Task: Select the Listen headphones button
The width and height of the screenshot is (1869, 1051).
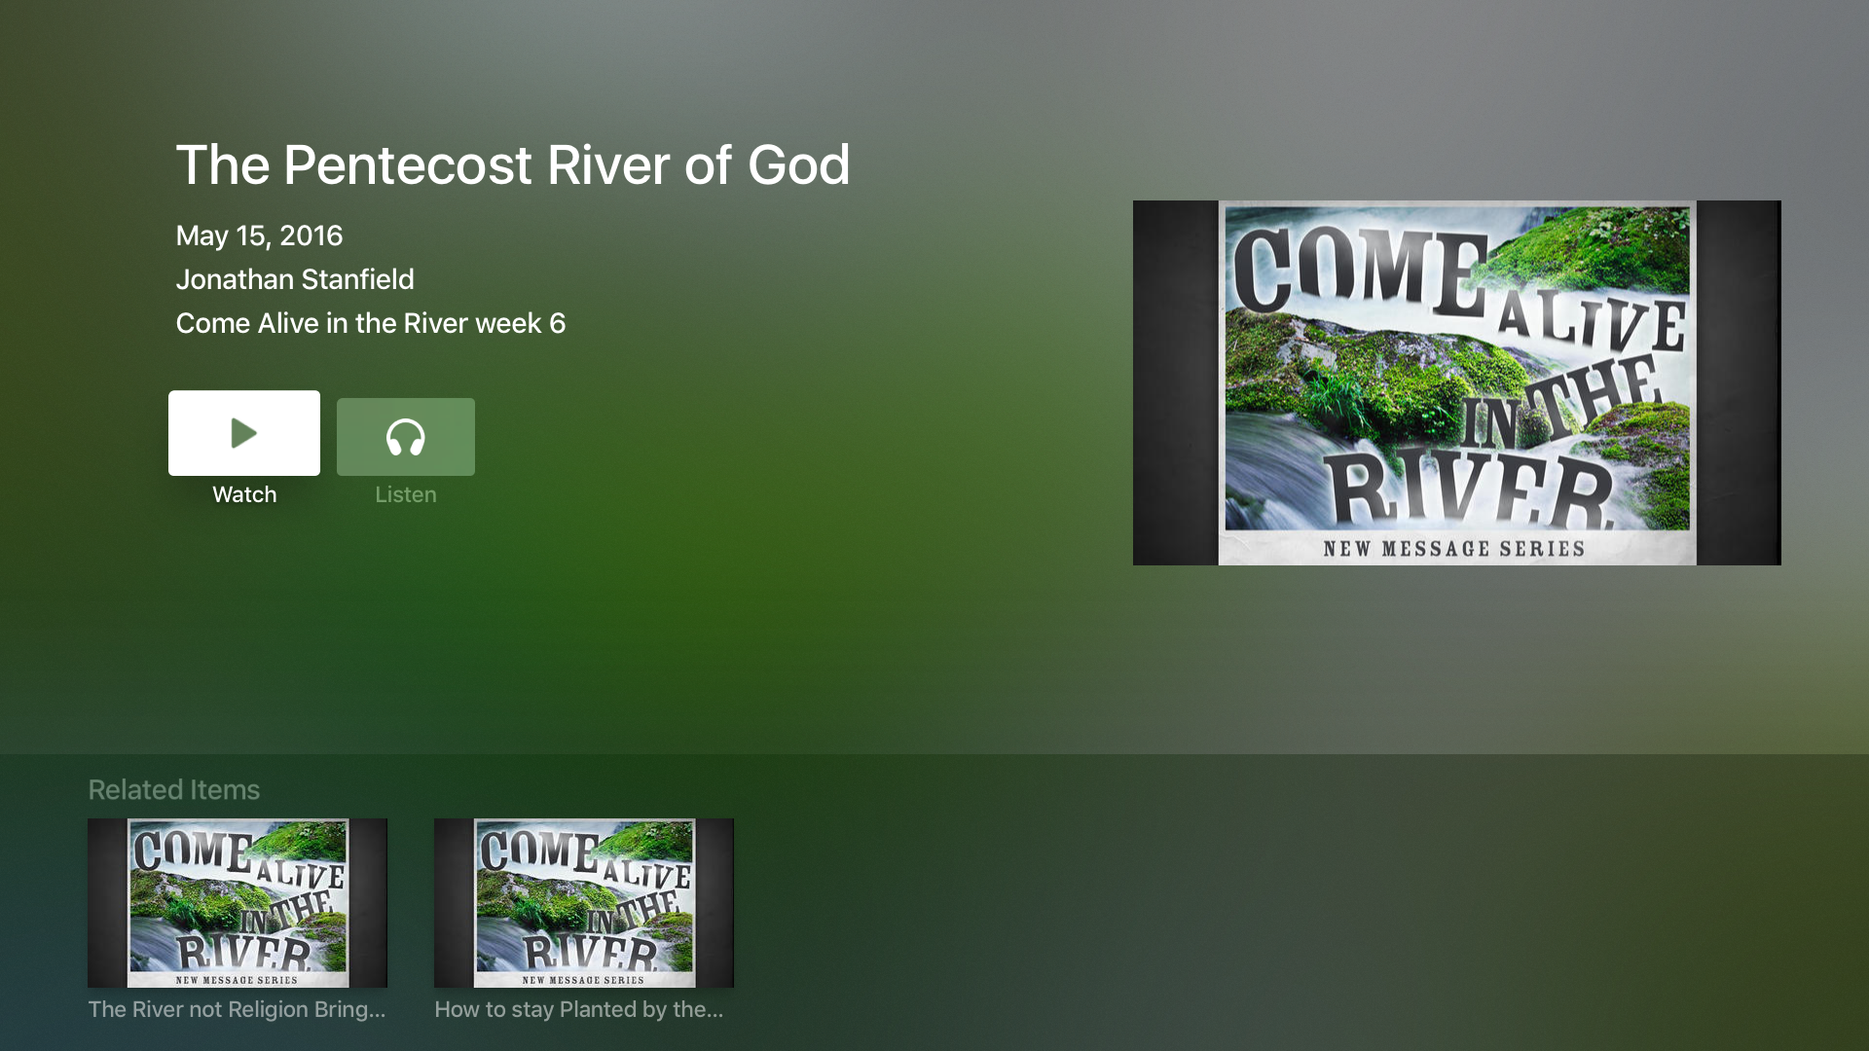Action: (406, 437)
